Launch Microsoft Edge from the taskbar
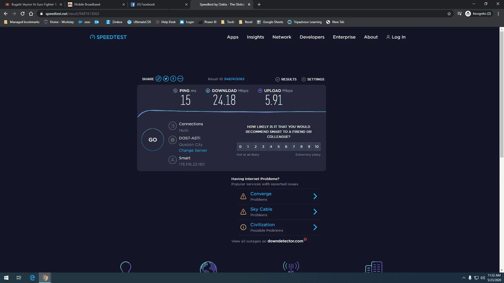Viewport: 504px width, 283px height. tap(32, 278)
